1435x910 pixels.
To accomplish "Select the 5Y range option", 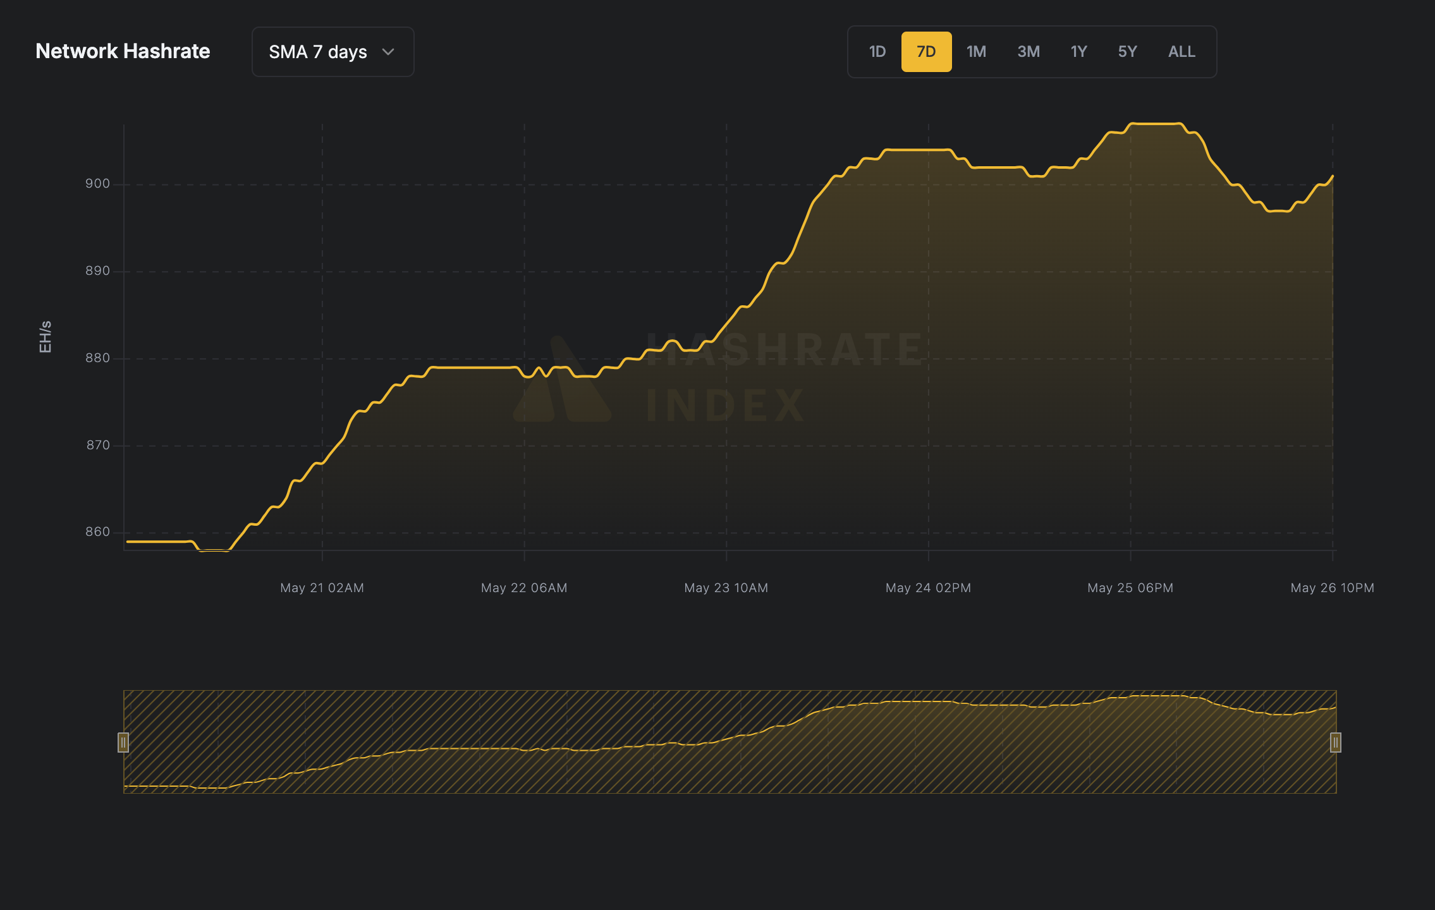I will [x=1127, y=52].
